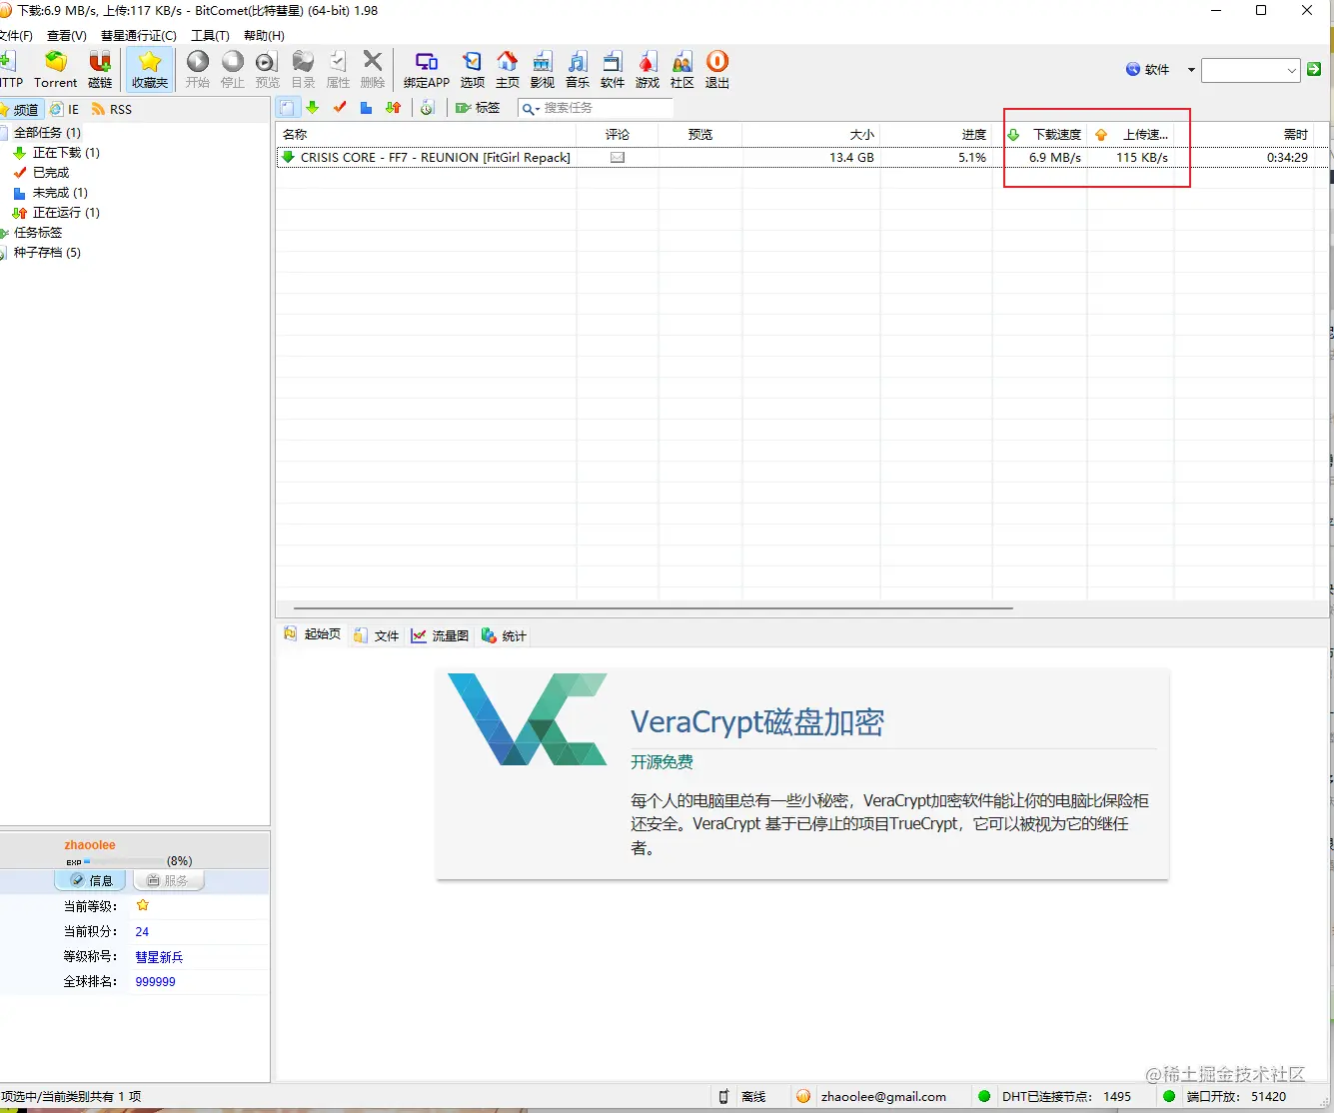
Task: Switch to the 频道 sidebar tab
Action: point(21,109)
